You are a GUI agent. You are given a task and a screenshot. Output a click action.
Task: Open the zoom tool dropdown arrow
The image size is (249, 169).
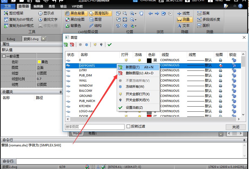click(135, 13)
